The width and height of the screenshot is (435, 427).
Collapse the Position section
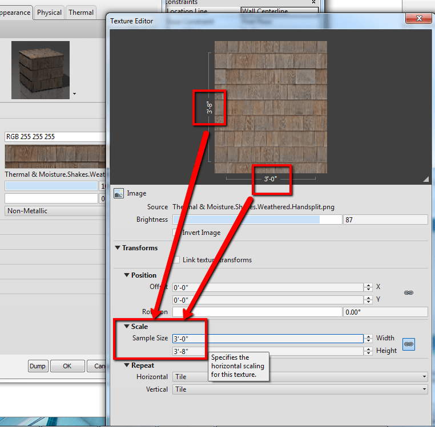tap(127, 275)
